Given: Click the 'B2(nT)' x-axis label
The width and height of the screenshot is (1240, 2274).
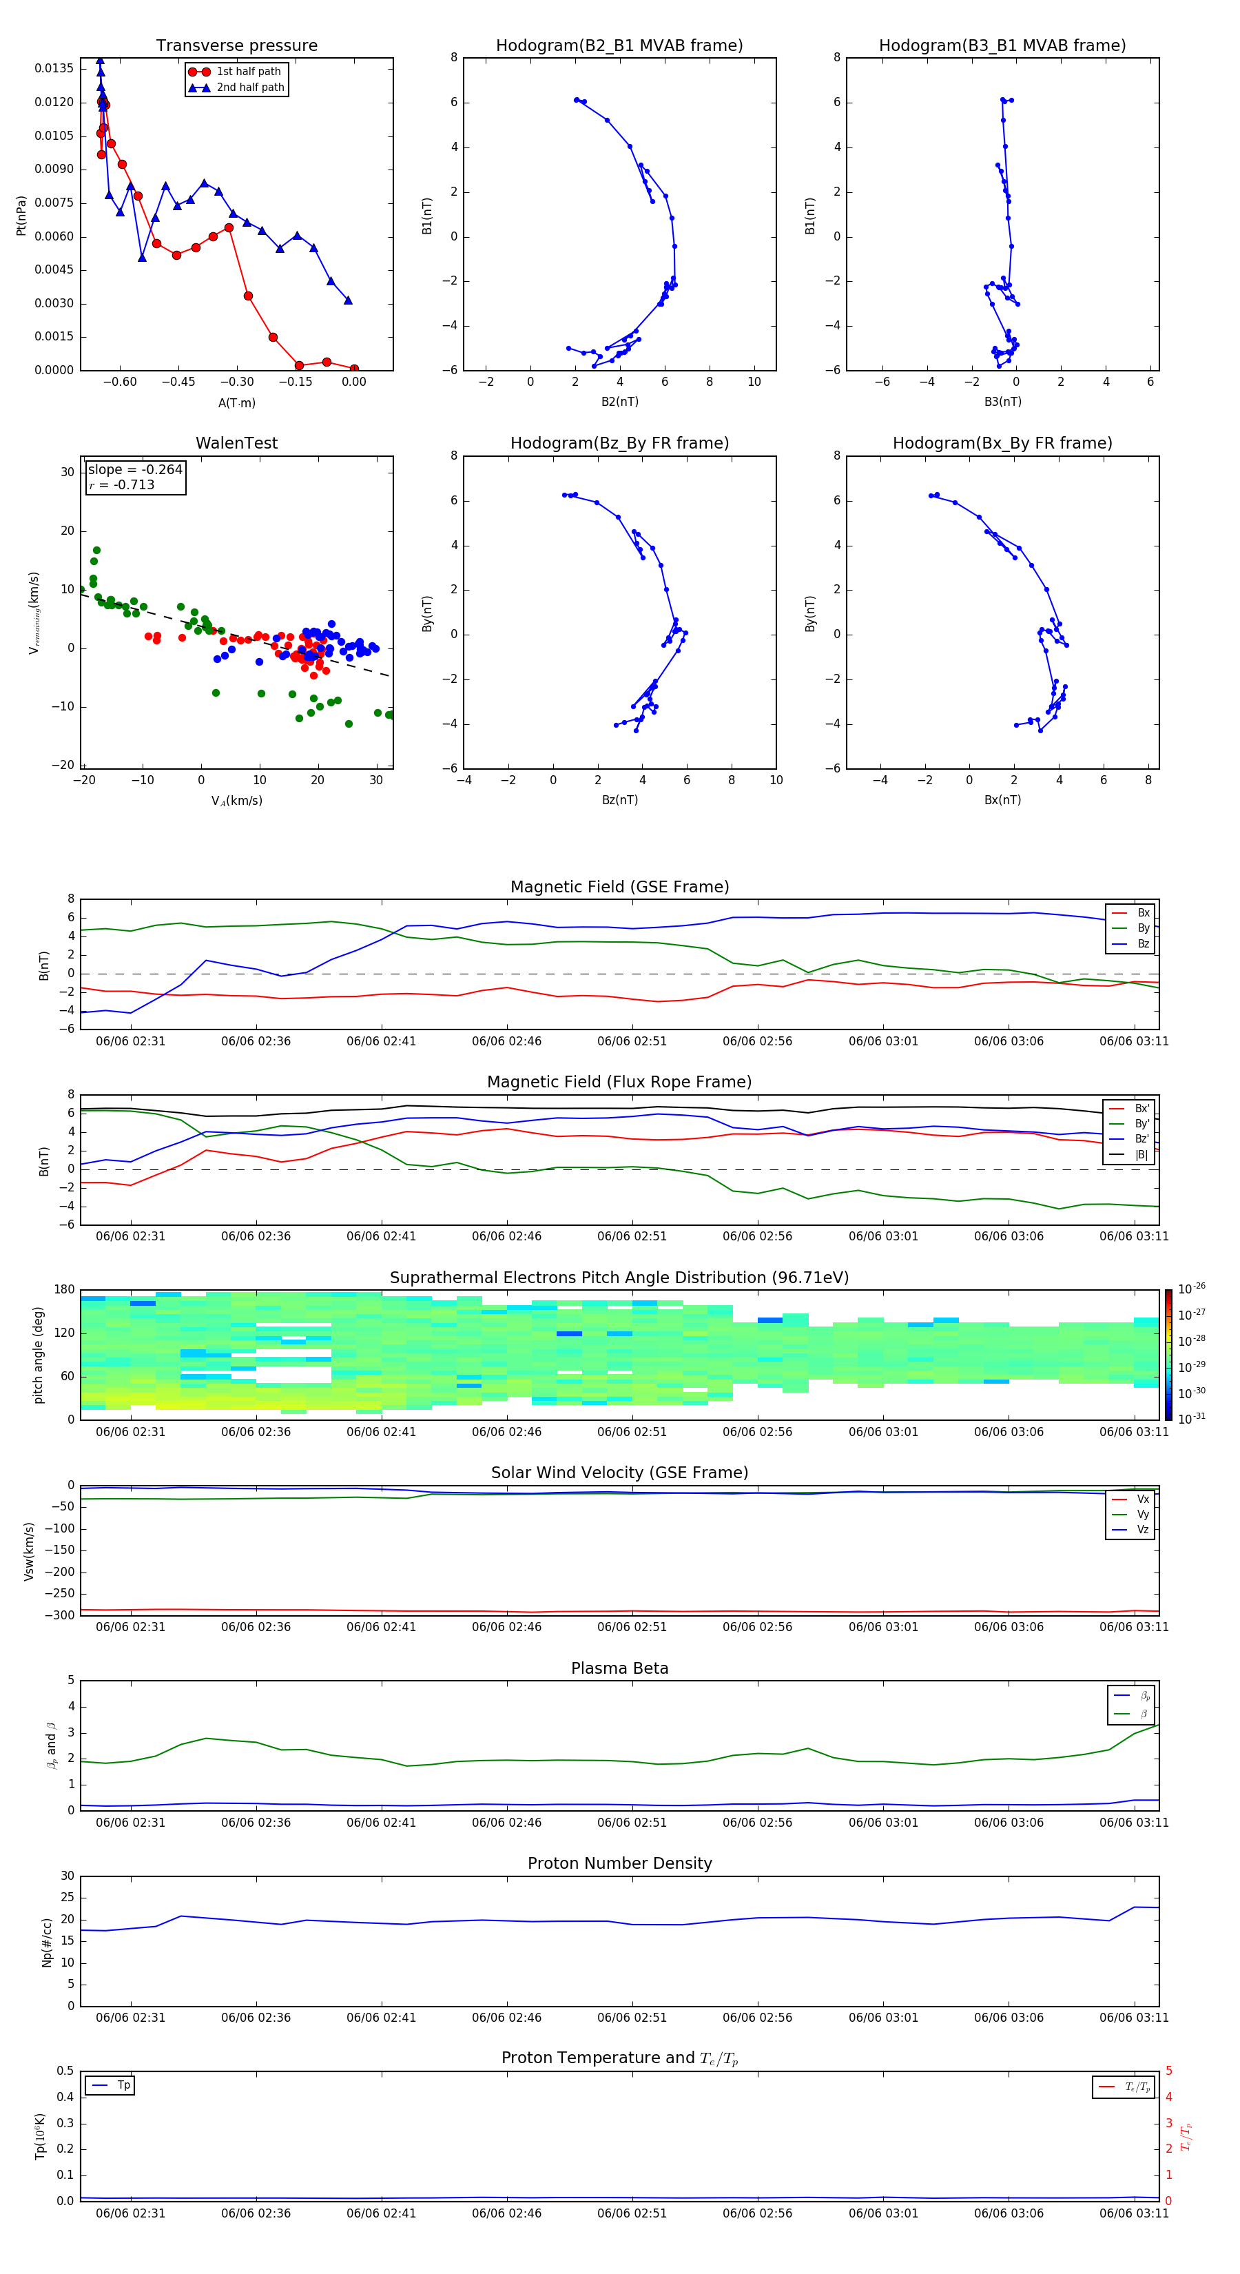Looking at the screenshot, I should point(619,402).
